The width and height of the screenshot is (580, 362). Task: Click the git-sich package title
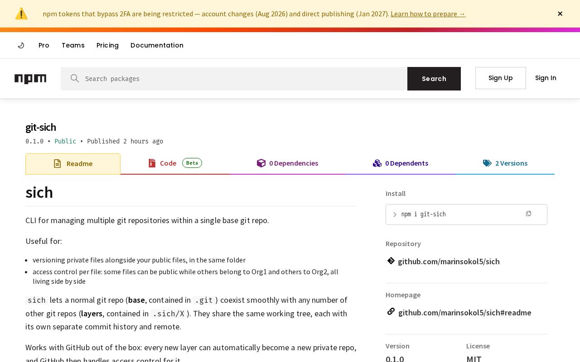tap(41, 128)
